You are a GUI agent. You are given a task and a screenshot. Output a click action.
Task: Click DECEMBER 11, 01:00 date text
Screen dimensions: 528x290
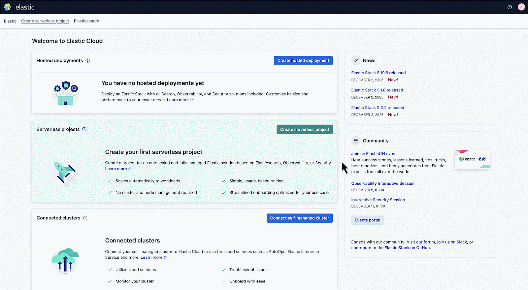tap(368, 206)
